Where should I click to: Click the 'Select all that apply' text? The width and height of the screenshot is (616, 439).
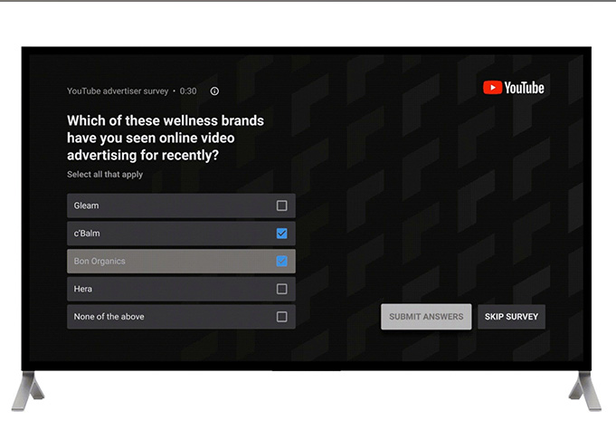[x=105, y=175]
